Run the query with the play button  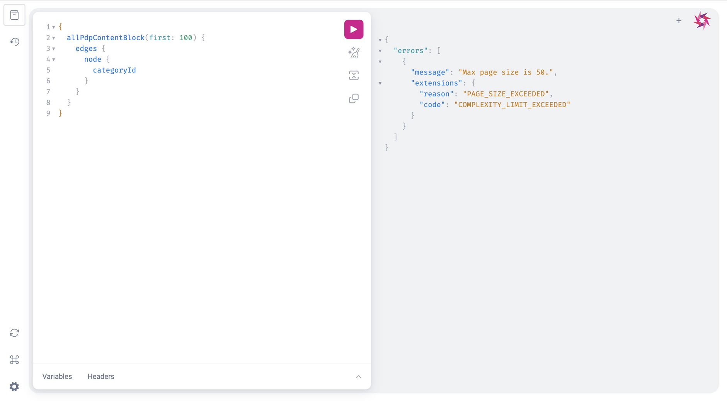click(x=354, y=29)
